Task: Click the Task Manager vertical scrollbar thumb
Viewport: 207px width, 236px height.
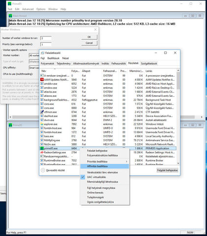Action: tap(178, 81)
